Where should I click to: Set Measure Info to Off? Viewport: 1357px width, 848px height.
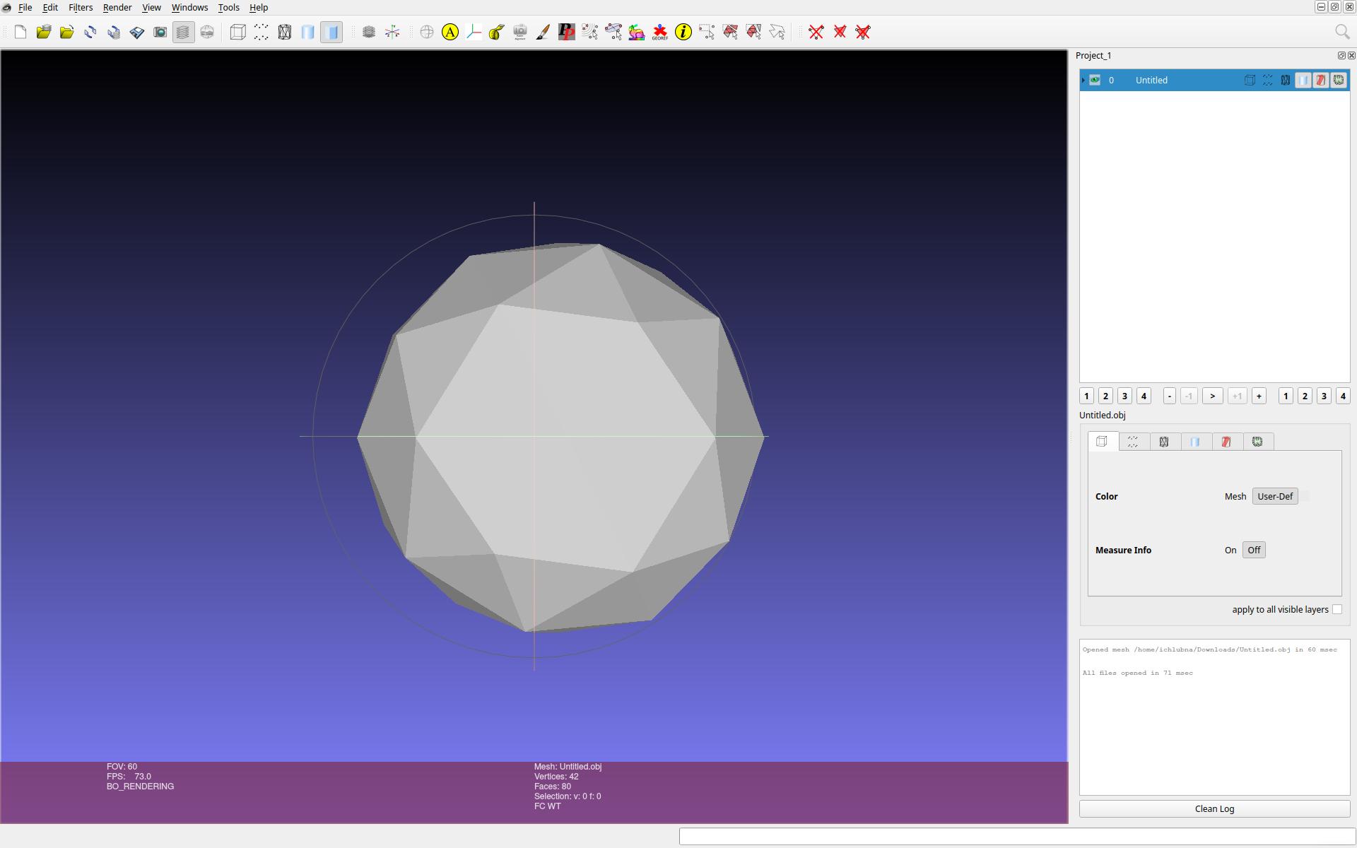tap(1254, 550)
